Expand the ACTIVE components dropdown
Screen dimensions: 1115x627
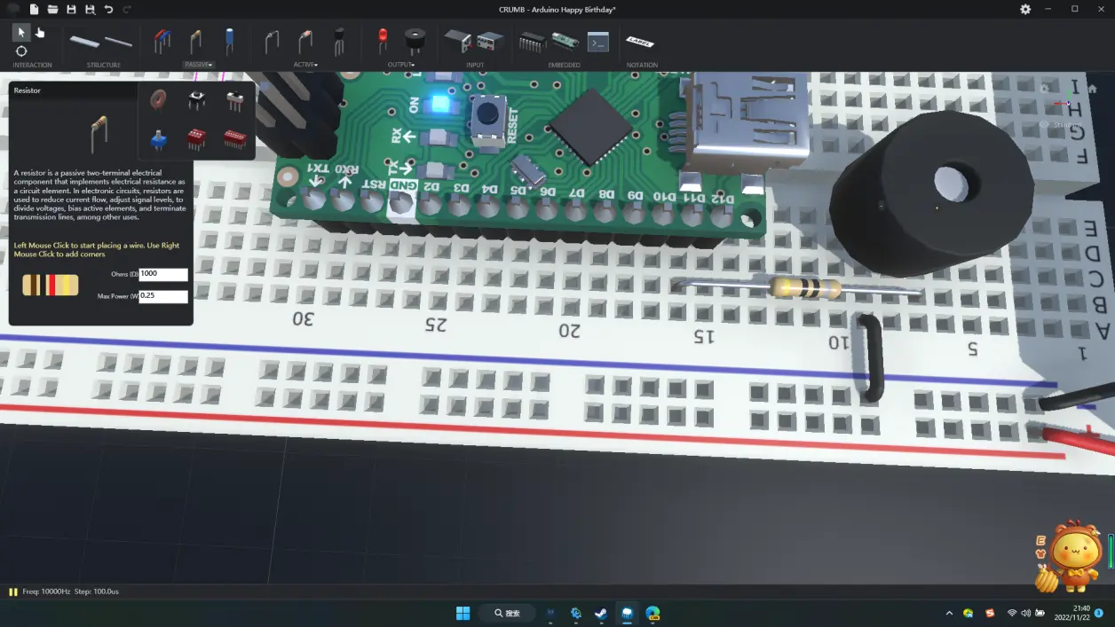[305, 65]
